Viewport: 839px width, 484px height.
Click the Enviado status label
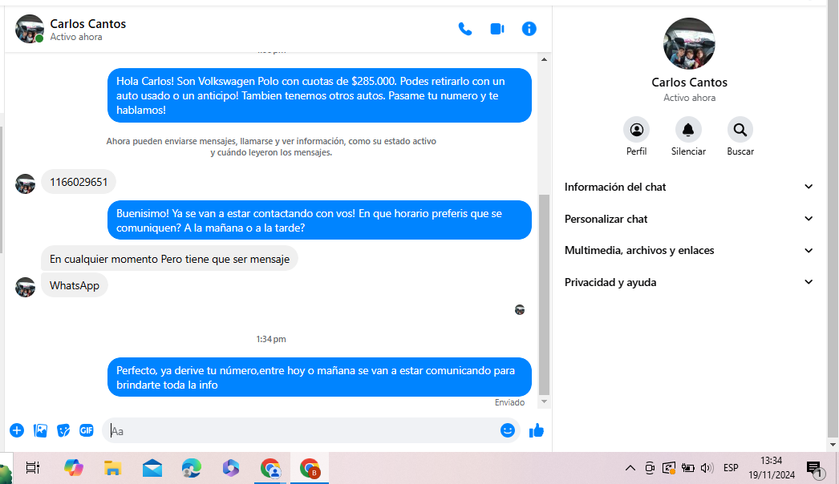(509, 402)
